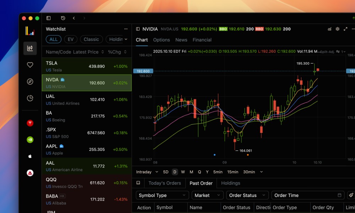Open the compass Discover icon in sidebar
The width and height of the screenshot is (355, 213).
coord(30,82)
